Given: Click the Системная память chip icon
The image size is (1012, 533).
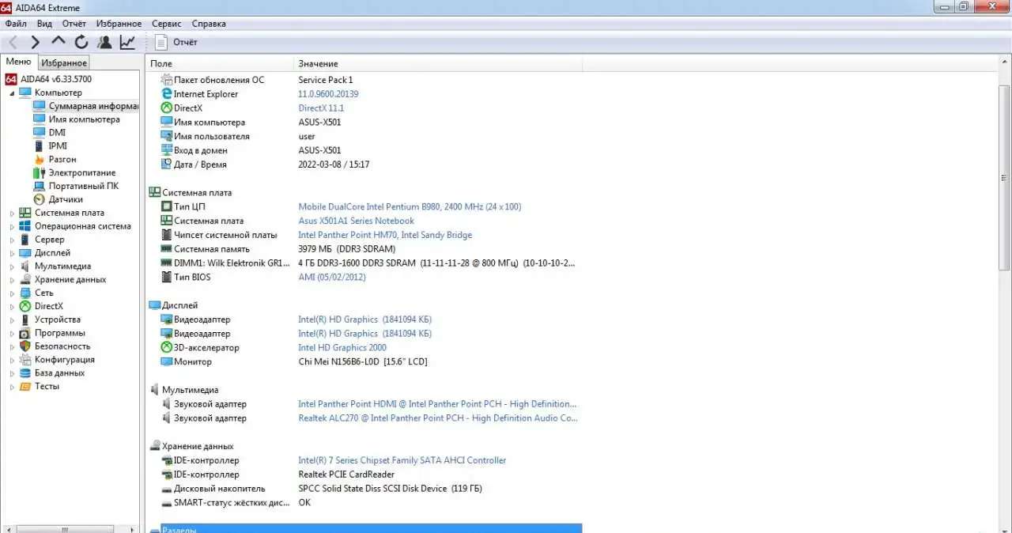Looking at the screenshot, I should (167, 249).
